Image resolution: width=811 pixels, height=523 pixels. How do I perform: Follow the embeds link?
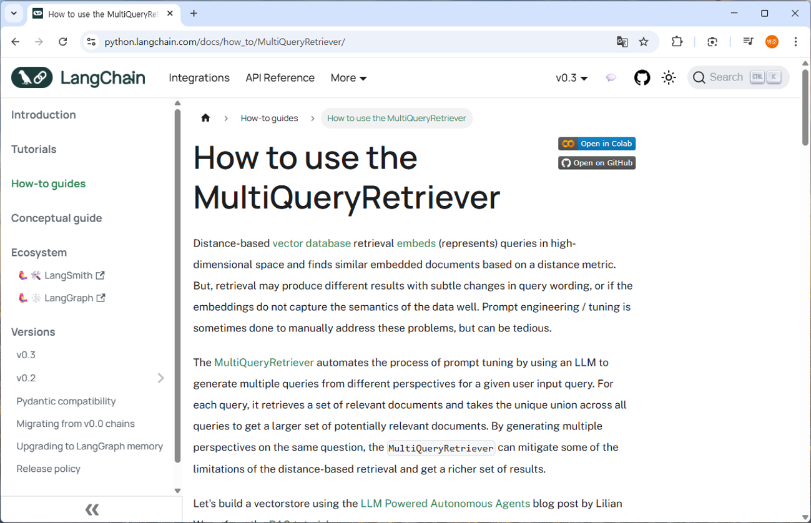click(x=416, y=243)
